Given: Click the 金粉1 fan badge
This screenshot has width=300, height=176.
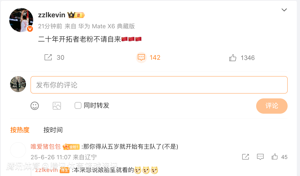Looking at the screenshot, I should [71, 147].
